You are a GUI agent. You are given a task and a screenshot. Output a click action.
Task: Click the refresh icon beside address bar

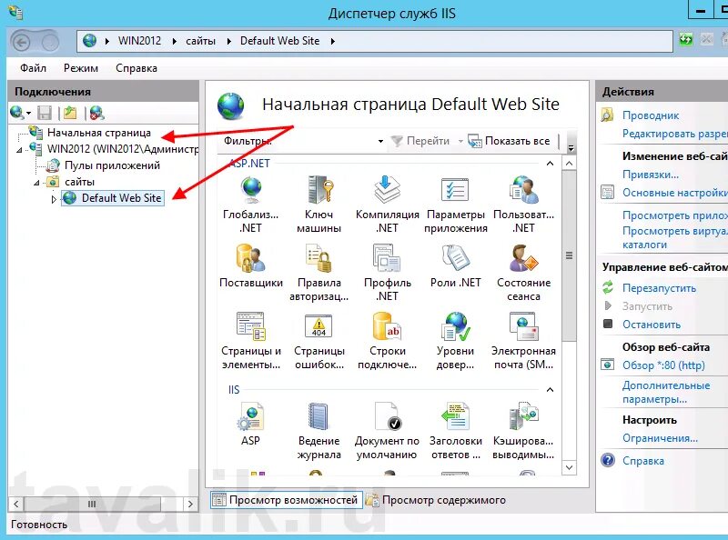tap(686, 39)
